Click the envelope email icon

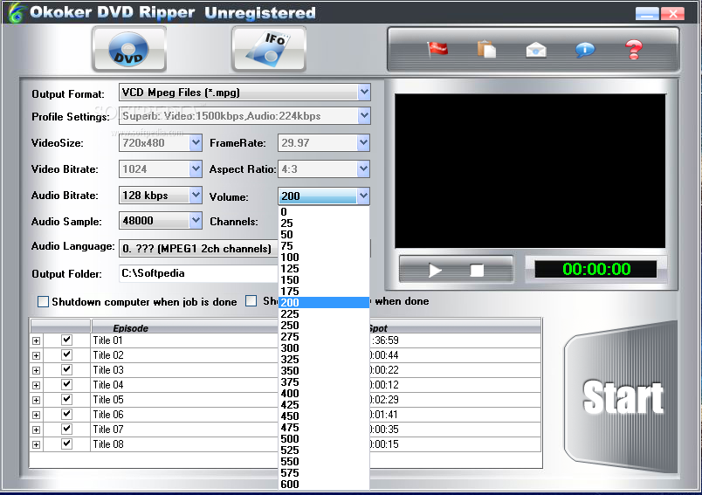click(x=536, y=49)
